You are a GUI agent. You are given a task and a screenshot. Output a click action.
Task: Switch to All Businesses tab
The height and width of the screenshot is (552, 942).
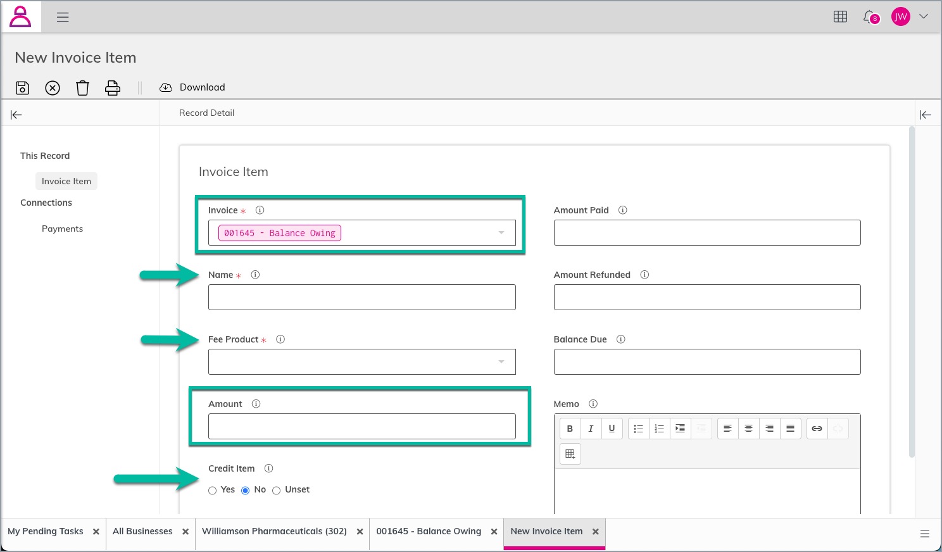tap(142, 531)
